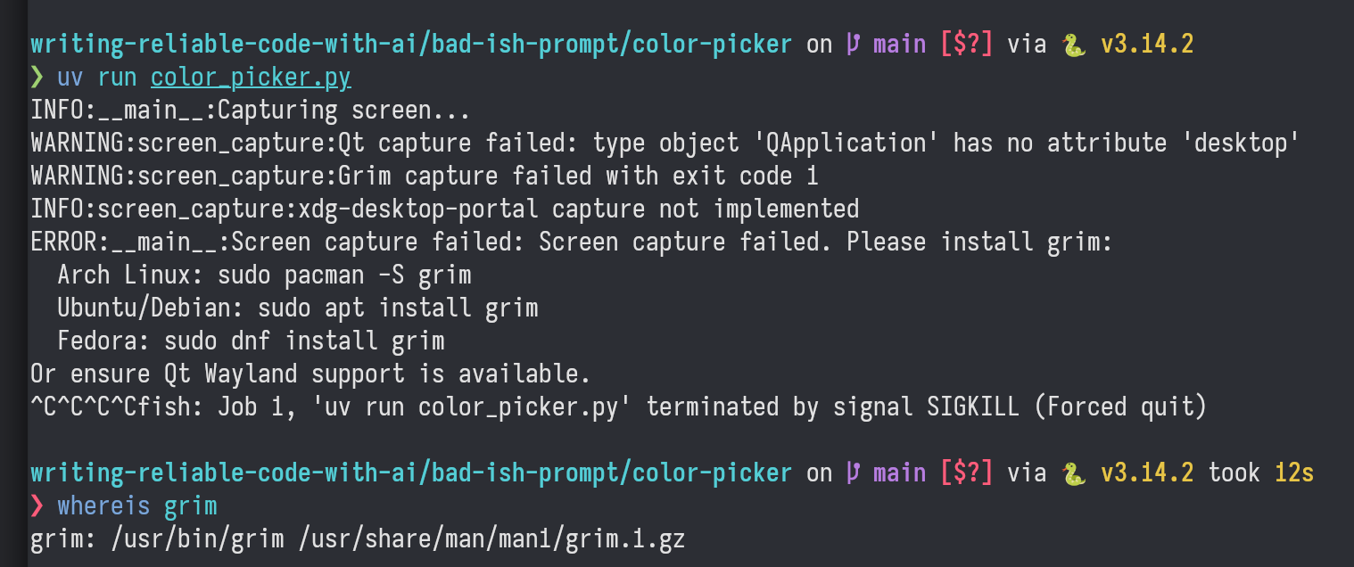The image size is (1354, 567).
Task: Click the purple 'main' branch name in the top prompt
Action: [899, 44]
